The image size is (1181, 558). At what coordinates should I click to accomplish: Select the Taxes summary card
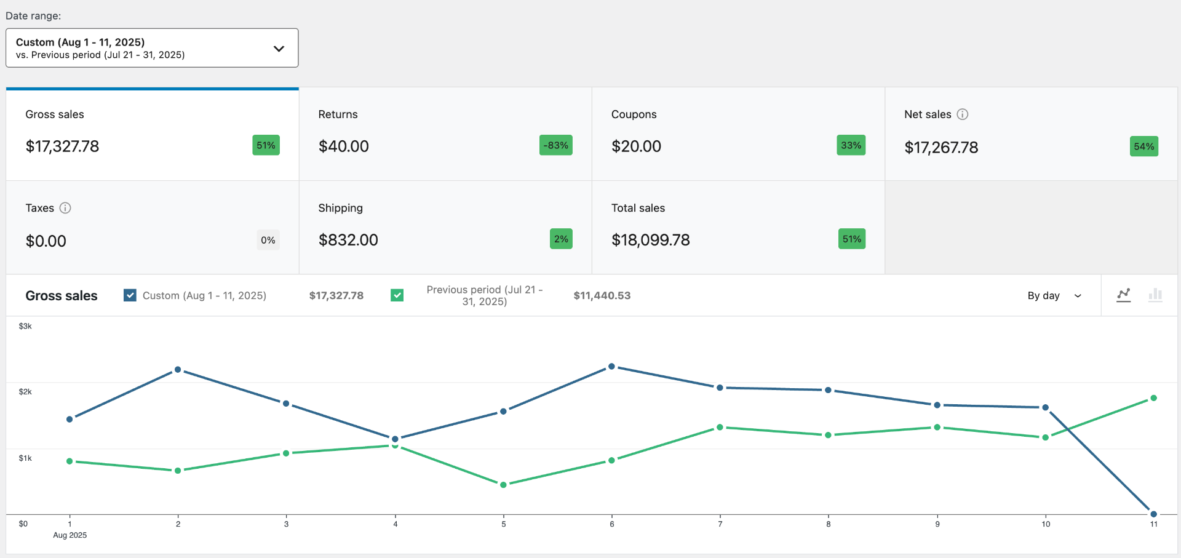pyautogui.click(x=153, y=228)
